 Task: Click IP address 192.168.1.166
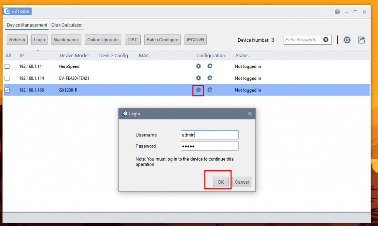[31, 90]
